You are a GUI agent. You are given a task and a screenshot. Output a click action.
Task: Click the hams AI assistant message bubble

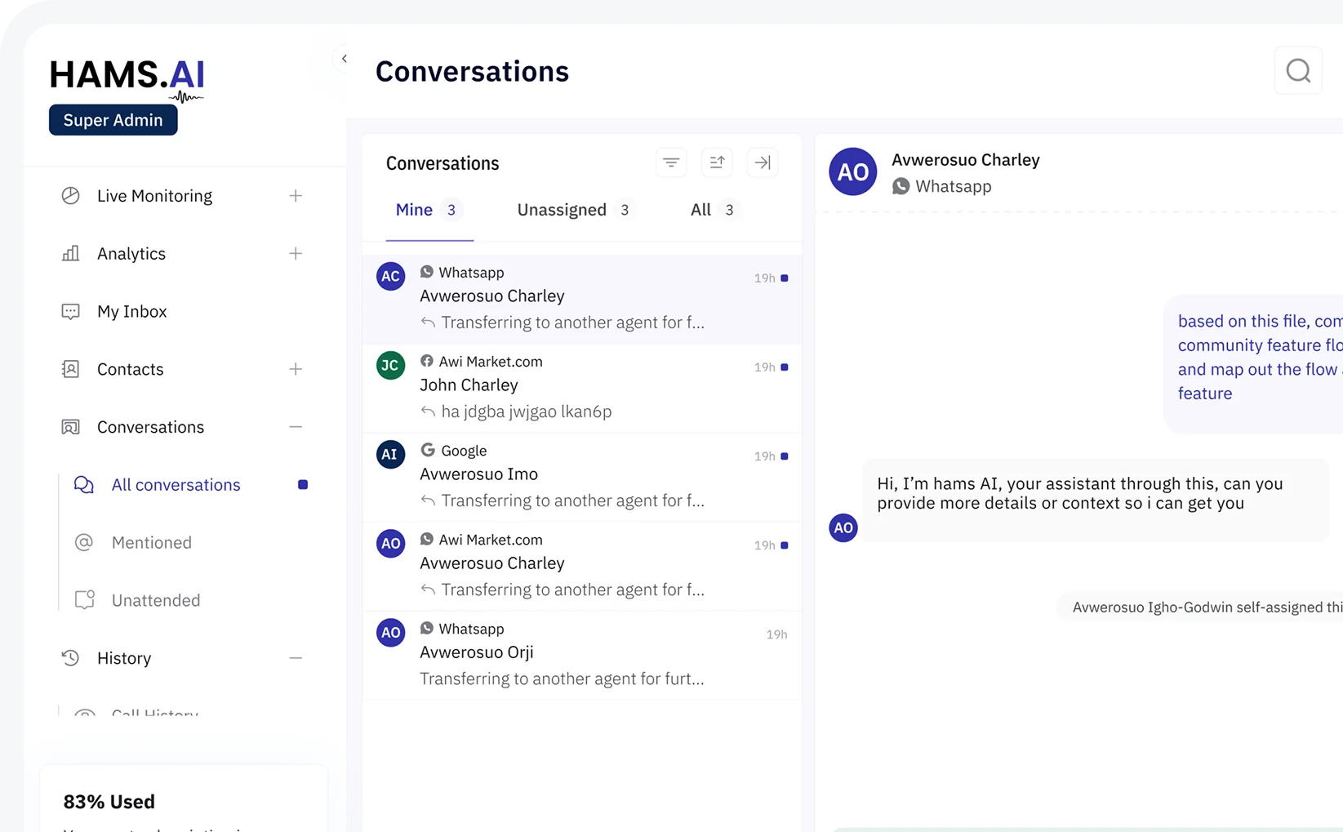pyautogui.click(x=1096, y=501)
